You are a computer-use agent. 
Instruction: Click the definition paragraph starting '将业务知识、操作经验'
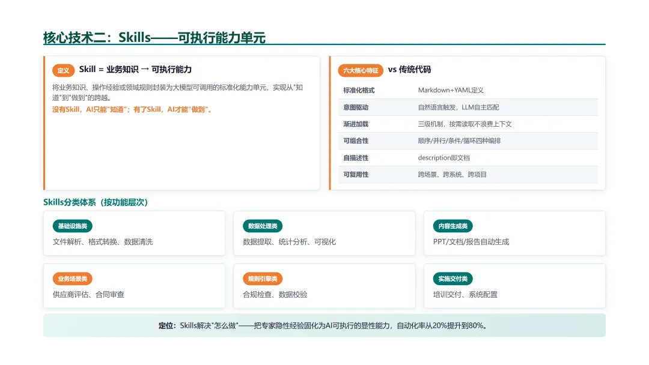(177, 92)
